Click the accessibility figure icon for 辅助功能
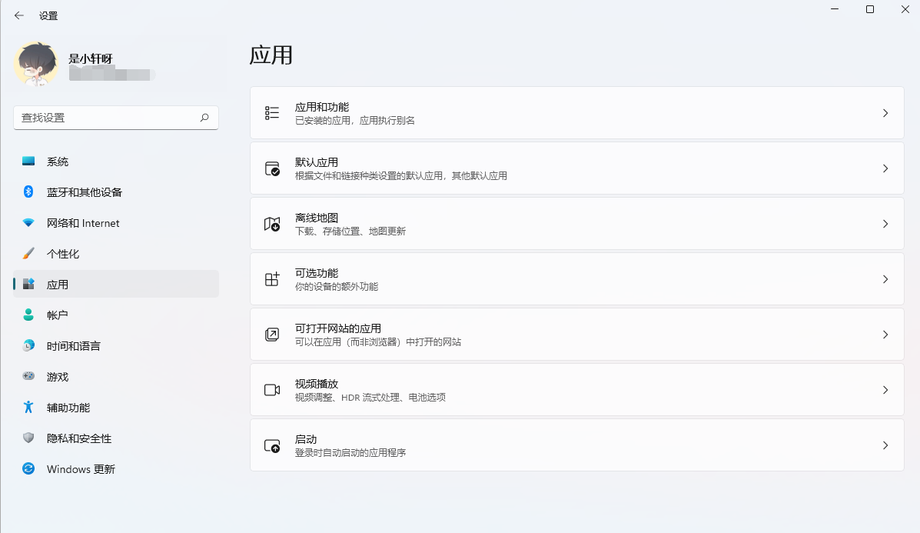 [x=28, y=407]
